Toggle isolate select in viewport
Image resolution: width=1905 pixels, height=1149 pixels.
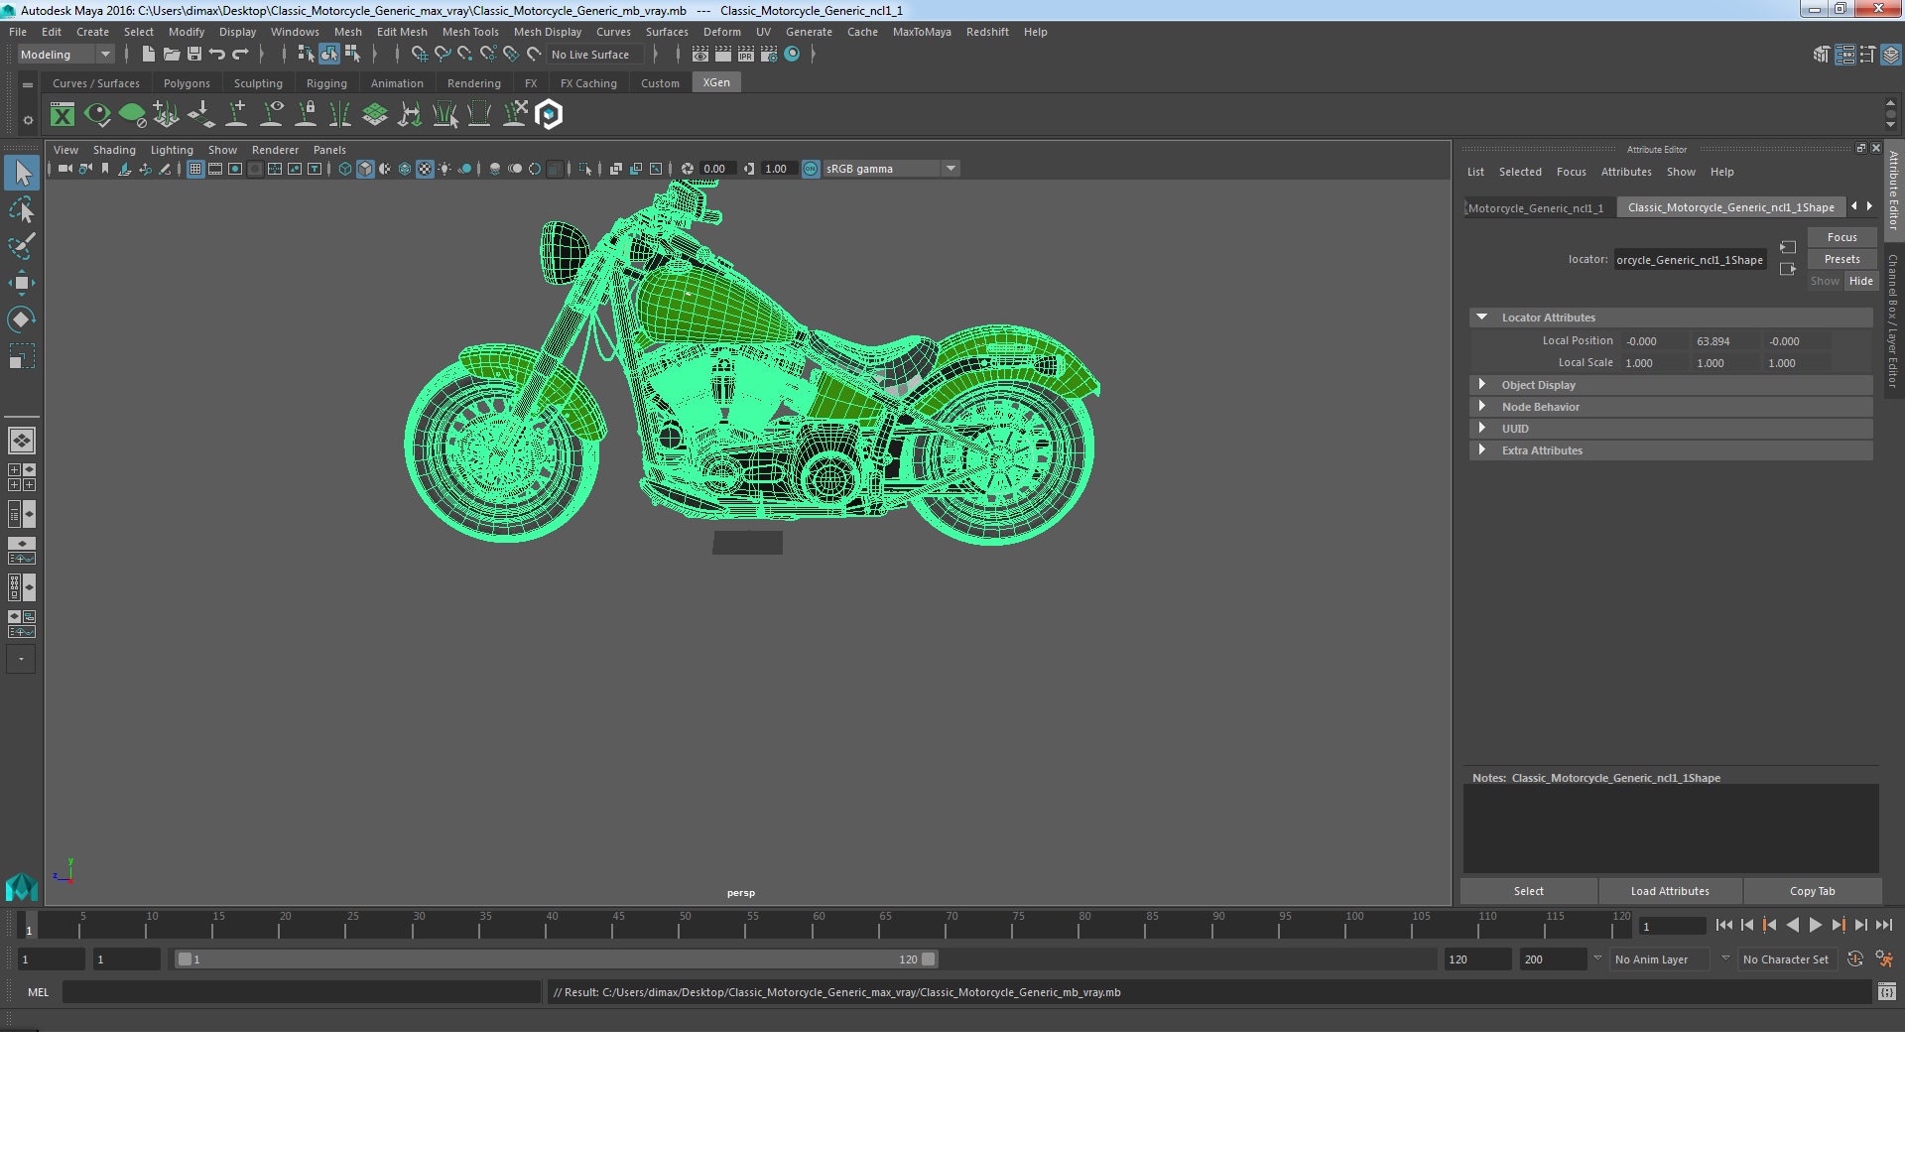tap(585, 169)
